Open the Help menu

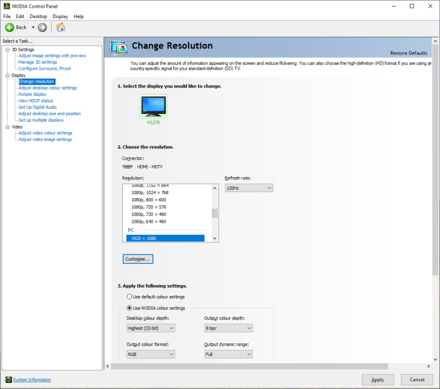79,17
